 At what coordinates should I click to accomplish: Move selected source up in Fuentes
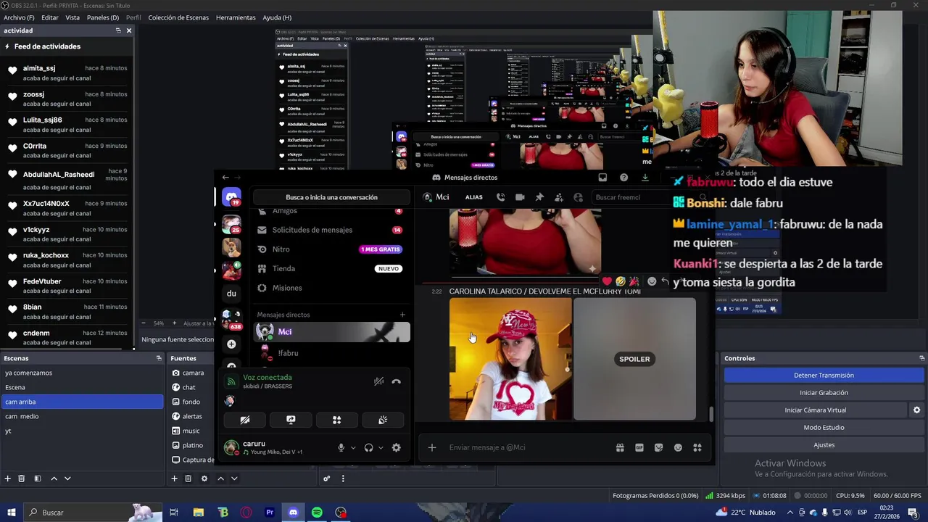point(220,478)
